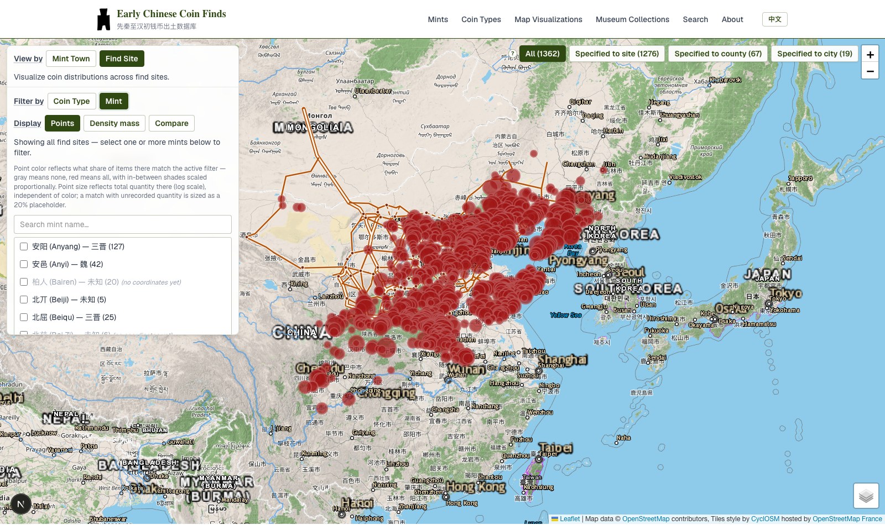This screenshot has width=885, height=525.
Task: Tick the 安邑 (Anyi) mint checkbox
Action: [x=24, y=264]
